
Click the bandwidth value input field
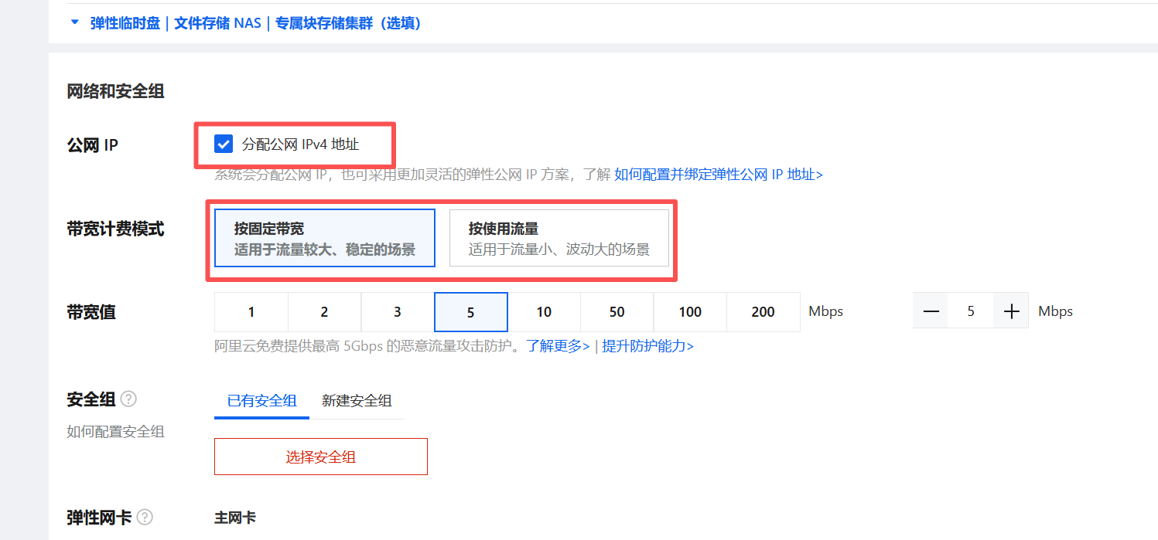tap(971, 311)
